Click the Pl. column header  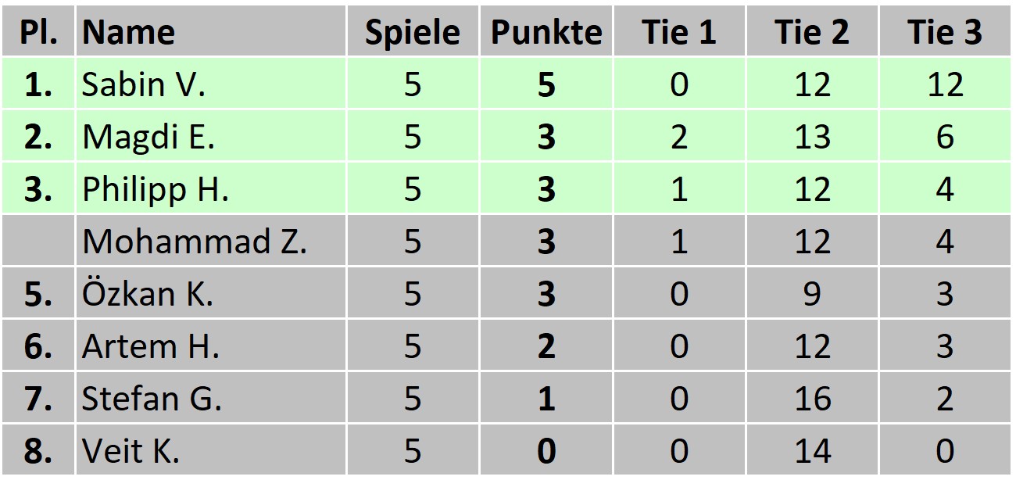click(x=38, y=32)
